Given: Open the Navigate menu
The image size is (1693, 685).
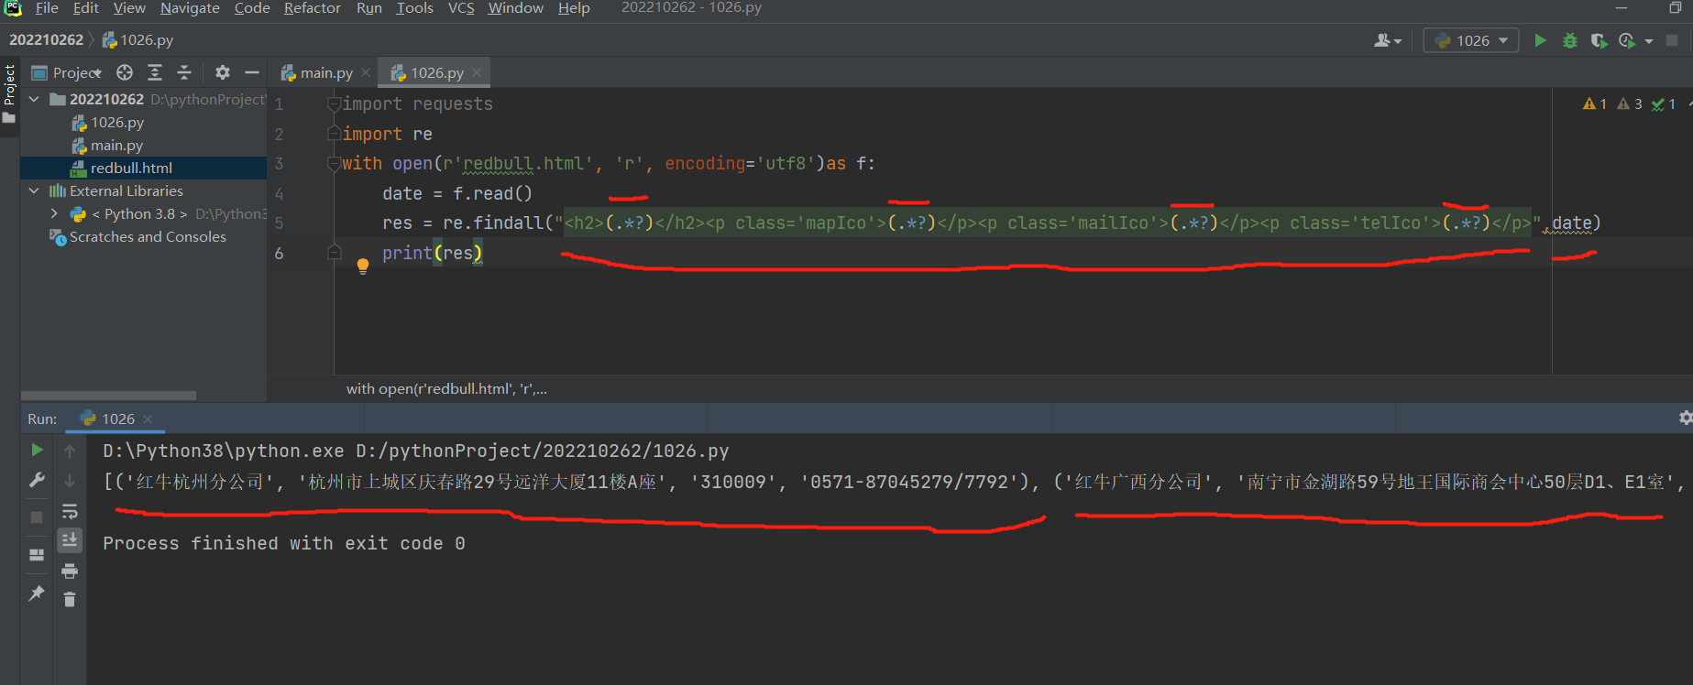Looking at the screenshot, I should [190, 8].
